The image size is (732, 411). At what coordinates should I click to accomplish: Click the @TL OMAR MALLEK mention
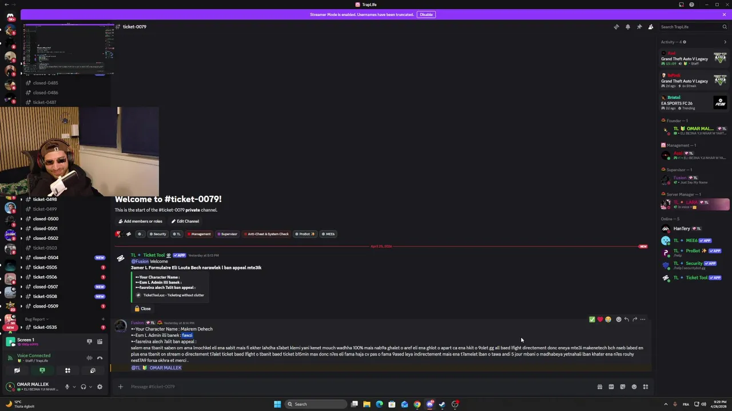[156, 368]
